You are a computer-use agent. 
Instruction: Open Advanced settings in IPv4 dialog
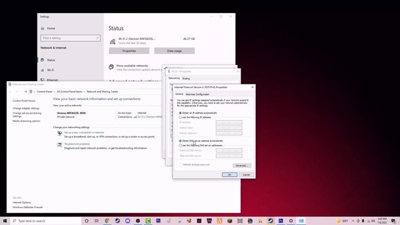coord(242,166)
